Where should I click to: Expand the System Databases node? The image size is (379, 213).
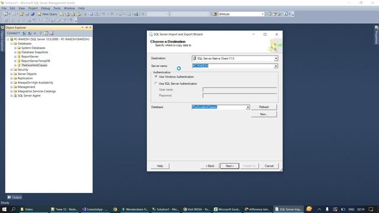15,48
